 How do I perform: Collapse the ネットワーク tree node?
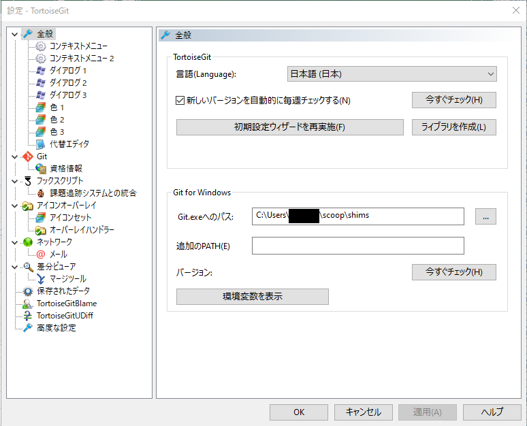(x=14, y=242)
